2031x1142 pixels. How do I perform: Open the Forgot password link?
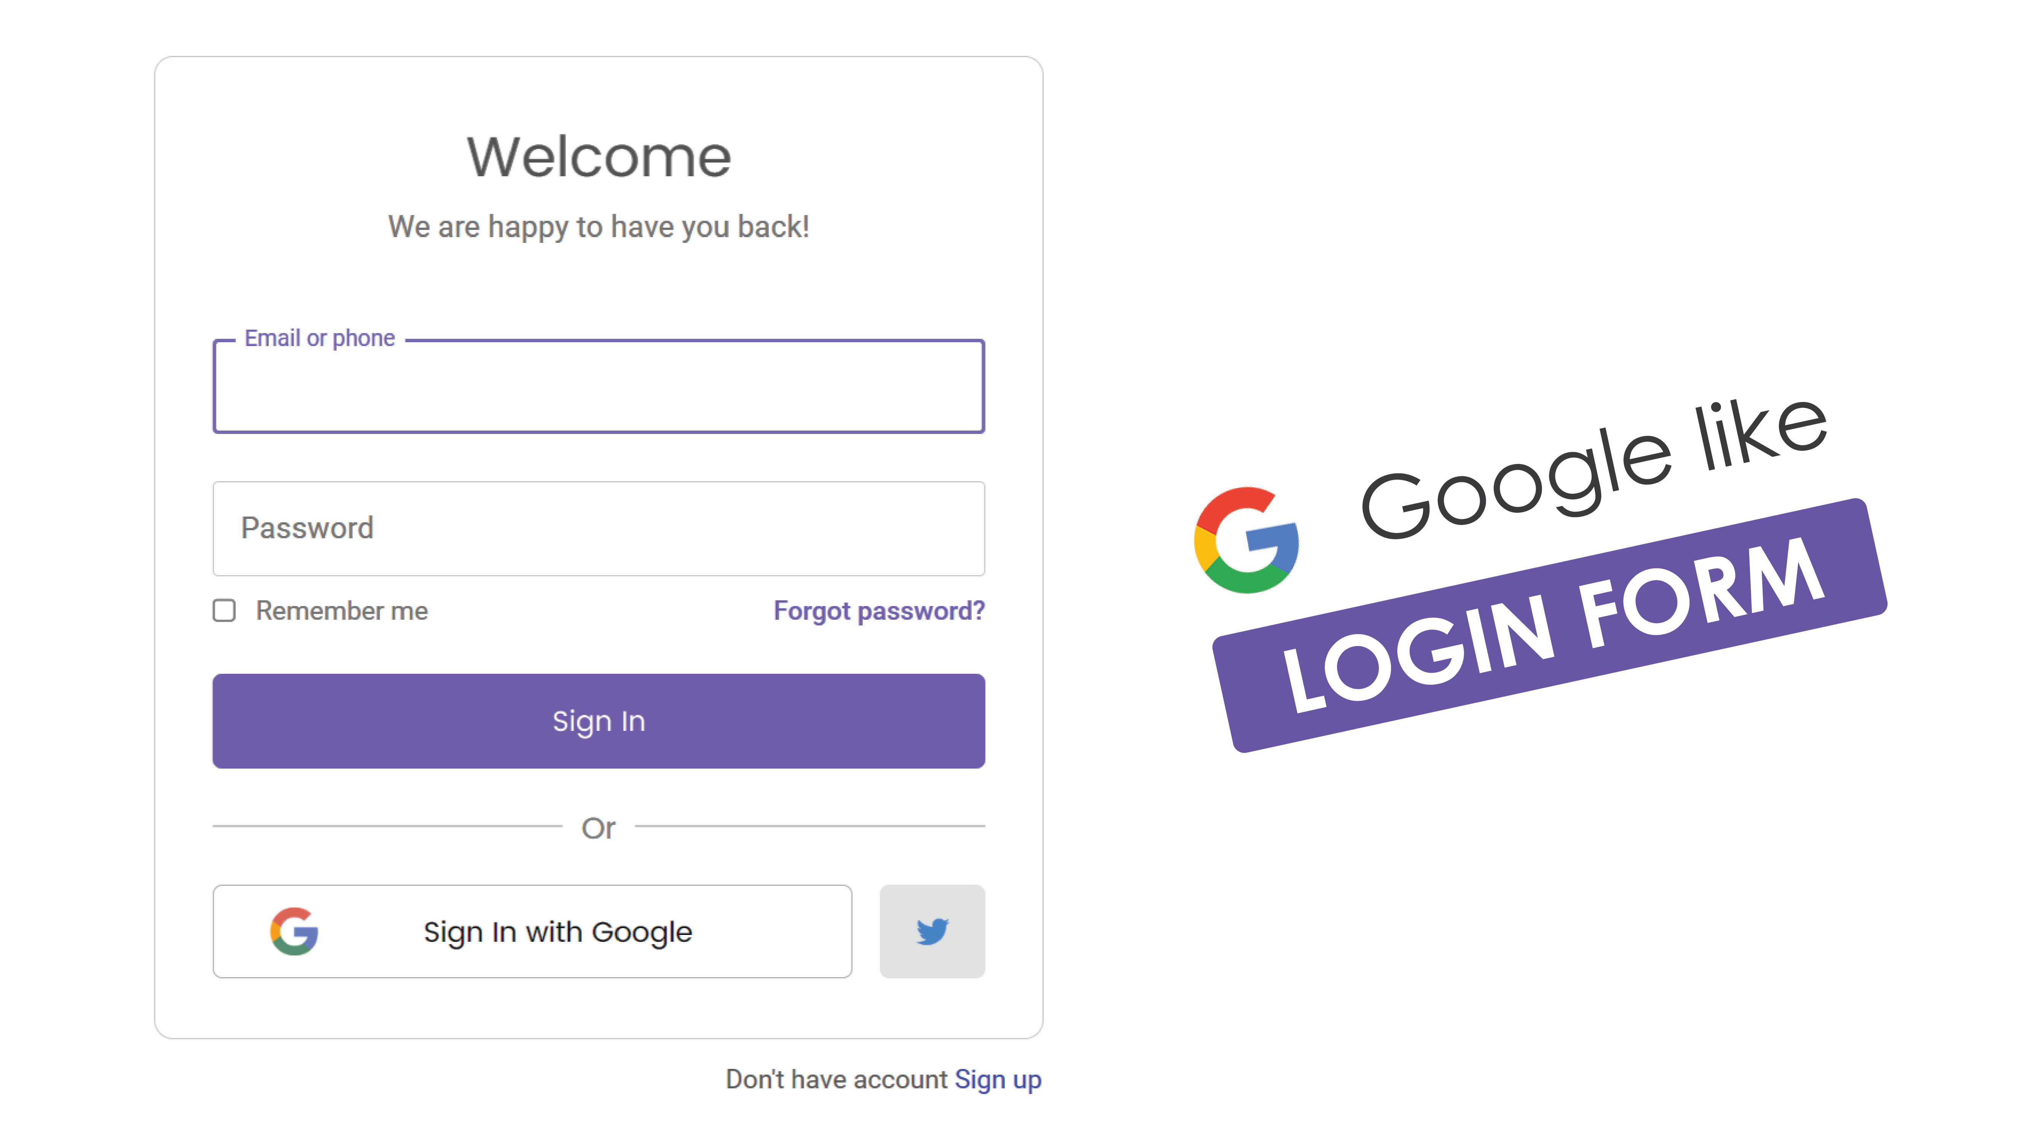pos(878,611)
